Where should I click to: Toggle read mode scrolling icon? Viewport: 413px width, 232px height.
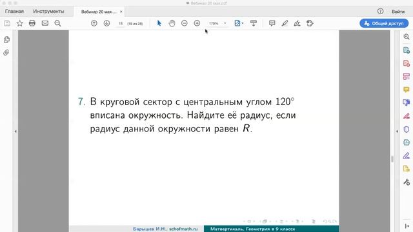tap(254, 23)
